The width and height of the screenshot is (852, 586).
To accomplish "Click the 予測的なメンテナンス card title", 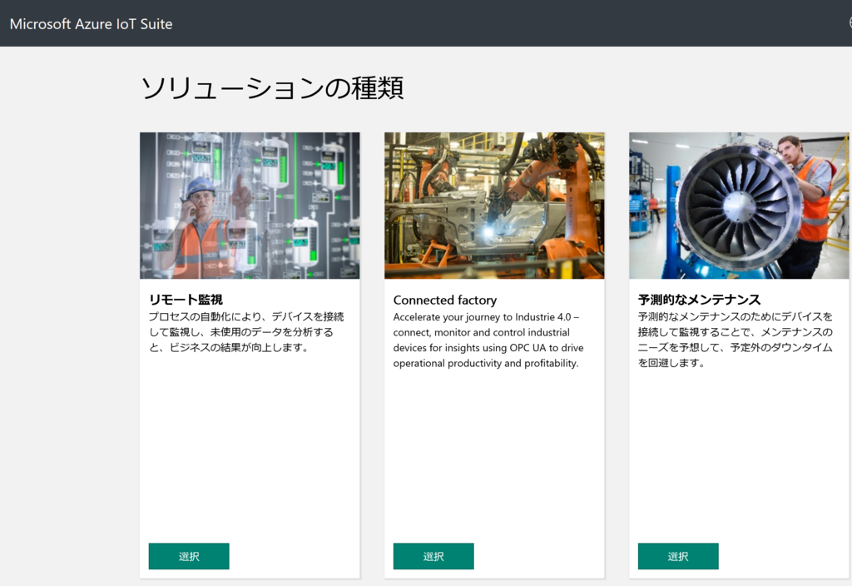I will pyautogui.click(x=699, y=300).
